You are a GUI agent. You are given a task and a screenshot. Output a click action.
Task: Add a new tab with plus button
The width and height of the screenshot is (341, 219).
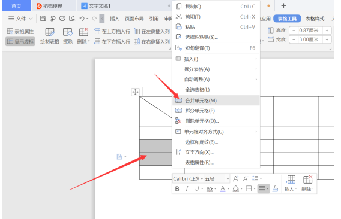(x=283, y=5)
